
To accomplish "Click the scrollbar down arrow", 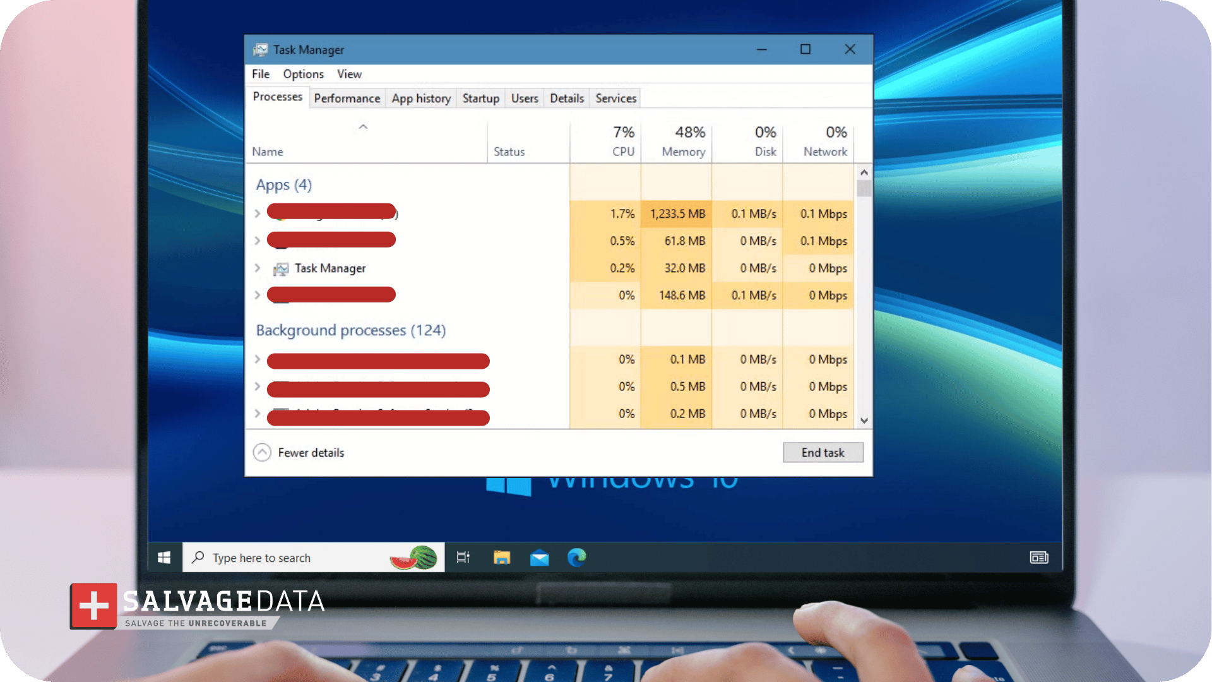I will pos(864,421).
